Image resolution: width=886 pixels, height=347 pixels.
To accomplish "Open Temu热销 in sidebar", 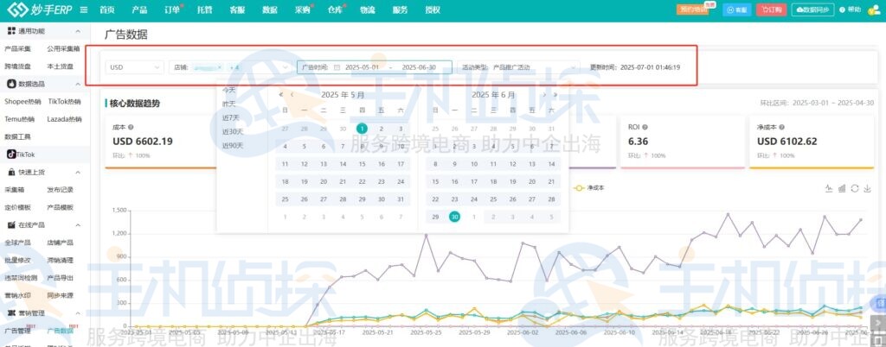I will coord(19,119).
